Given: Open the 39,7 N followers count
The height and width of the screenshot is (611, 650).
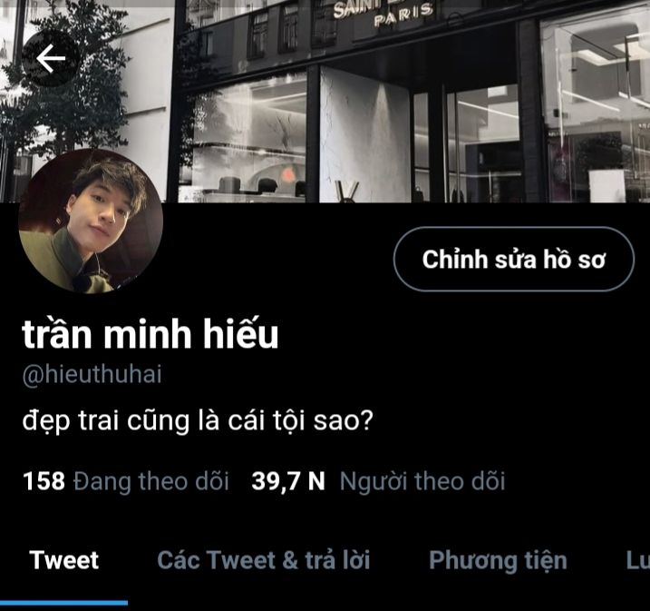Looking at the screenshot, I should click(x=288, y=481).
